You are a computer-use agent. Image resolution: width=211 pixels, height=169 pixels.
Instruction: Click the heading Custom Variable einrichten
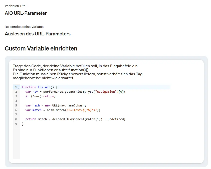click(41, 48)
